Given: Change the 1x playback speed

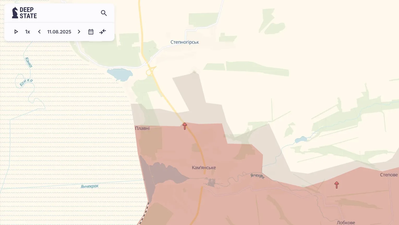Looking at the screenshot, I should (x=28, y=32).
